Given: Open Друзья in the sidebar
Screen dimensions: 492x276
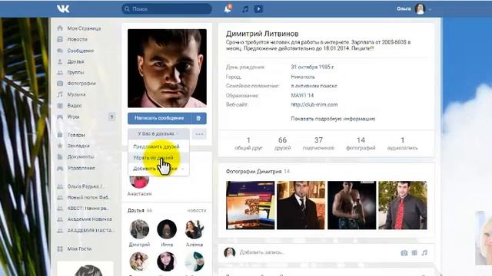Looking at the screenshot, I should tap(75, 61).
